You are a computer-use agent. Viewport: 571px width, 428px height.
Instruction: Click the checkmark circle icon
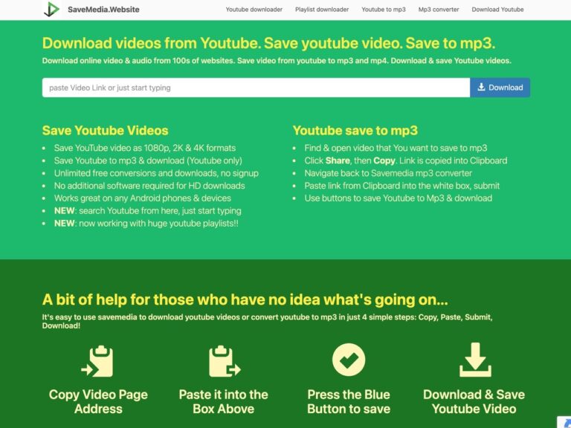349,360
